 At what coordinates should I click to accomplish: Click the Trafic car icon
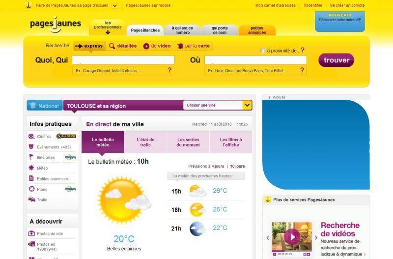(32, 200)
